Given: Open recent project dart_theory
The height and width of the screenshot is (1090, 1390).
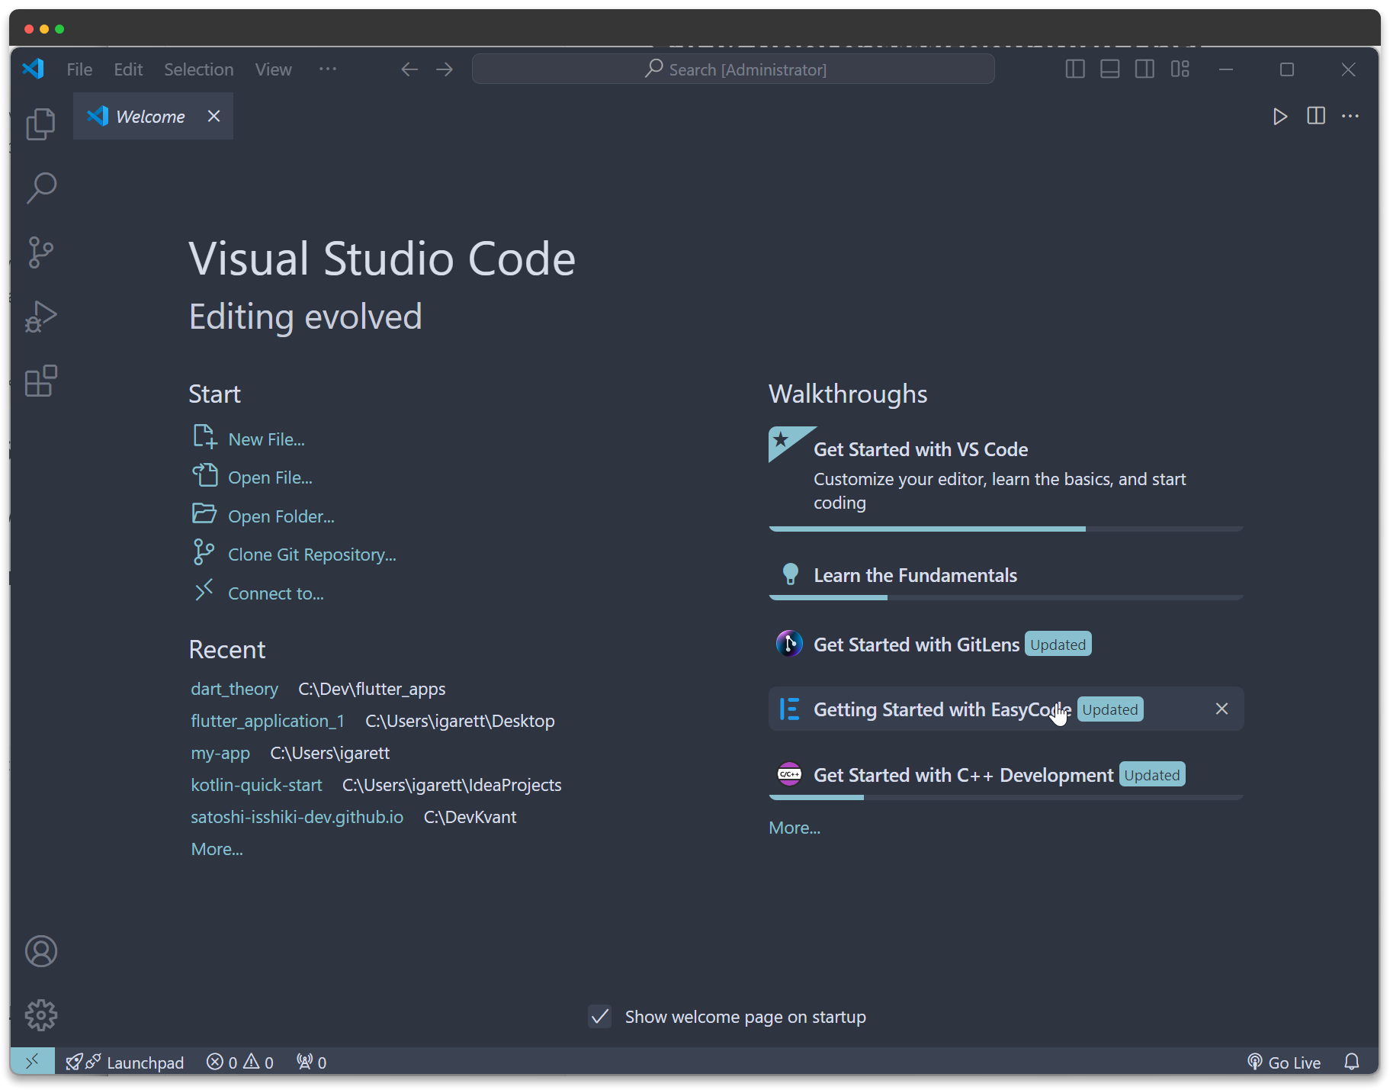Looking at the screenshot, I should click(234, 688).
